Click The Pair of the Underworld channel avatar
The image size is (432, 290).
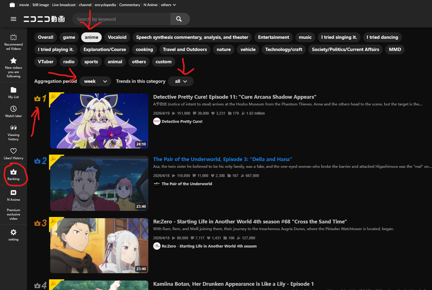(x=157, y=184)
